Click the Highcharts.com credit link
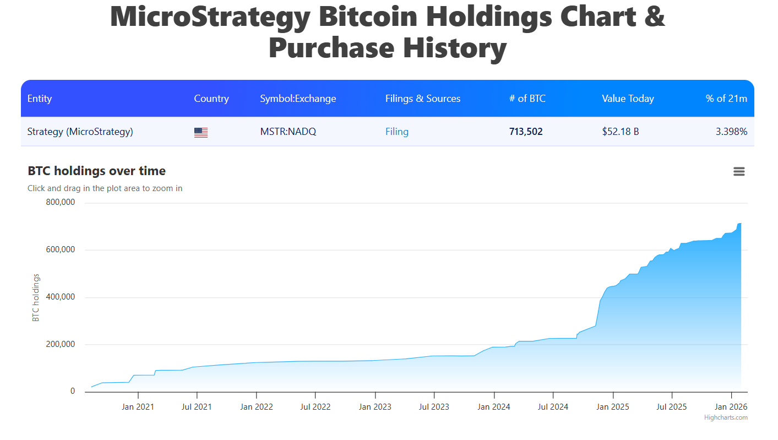The height and width of the screenshot is (440, 778). pyautogui.click(x=726, y=417)
